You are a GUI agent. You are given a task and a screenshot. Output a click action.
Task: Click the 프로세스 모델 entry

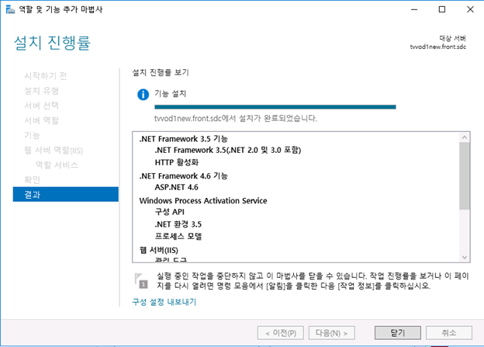[x=178, y=237]
